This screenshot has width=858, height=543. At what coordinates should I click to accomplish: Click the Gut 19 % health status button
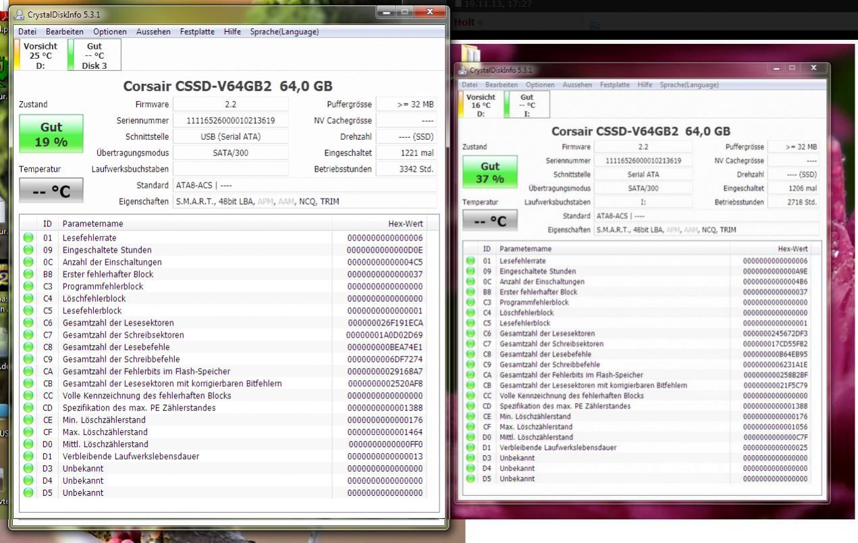pyautogui.click(x=51, y=133)
